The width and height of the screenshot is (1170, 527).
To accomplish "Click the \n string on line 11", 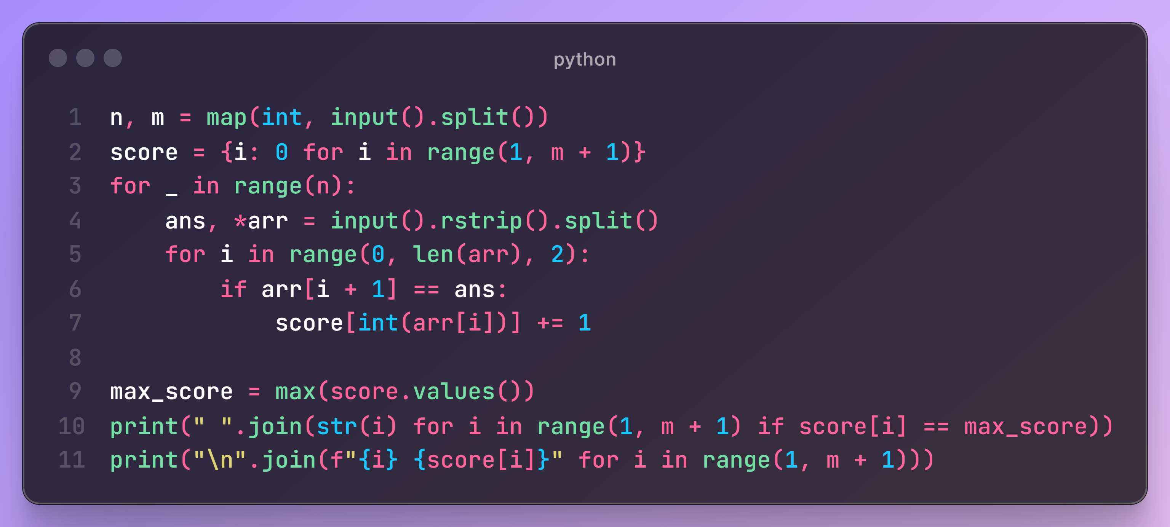I will 220,460.
